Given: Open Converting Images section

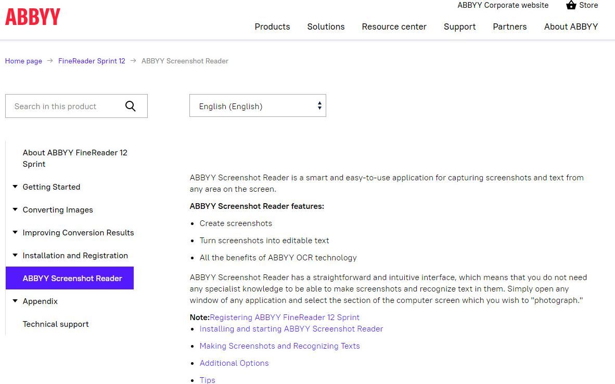Looking at the screenshot, I should coord(58,209).
